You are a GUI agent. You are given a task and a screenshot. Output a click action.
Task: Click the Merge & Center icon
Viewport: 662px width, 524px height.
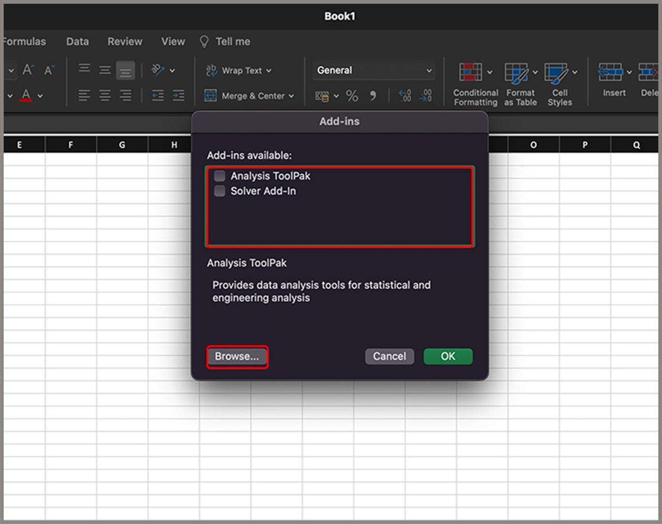coord(210,95)
